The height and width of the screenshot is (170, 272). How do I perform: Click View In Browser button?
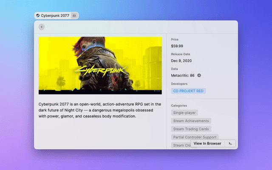tap(207, 144)
